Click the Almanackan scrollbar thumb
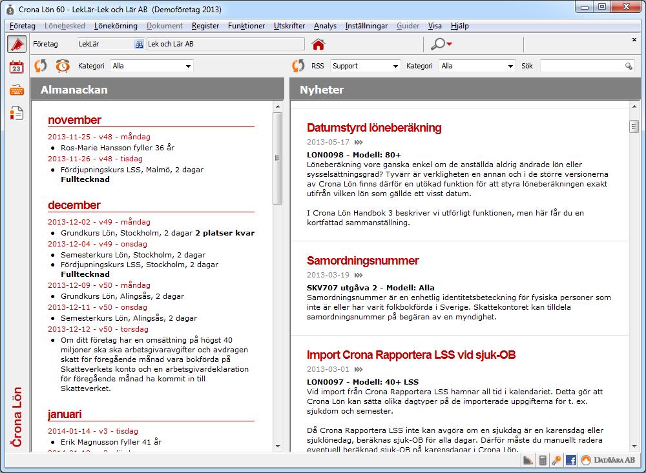This screenshot has width=646, height=473. point(278,158)
